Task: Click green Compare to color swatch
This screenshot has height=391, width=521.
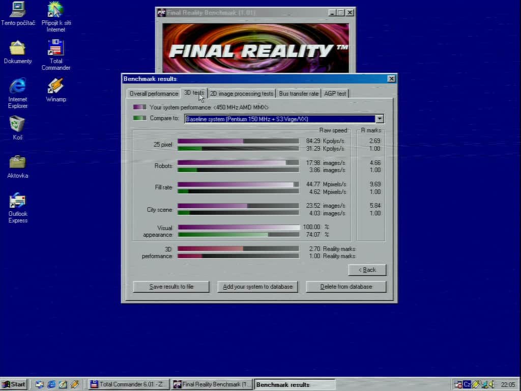Action: point(139,118)
